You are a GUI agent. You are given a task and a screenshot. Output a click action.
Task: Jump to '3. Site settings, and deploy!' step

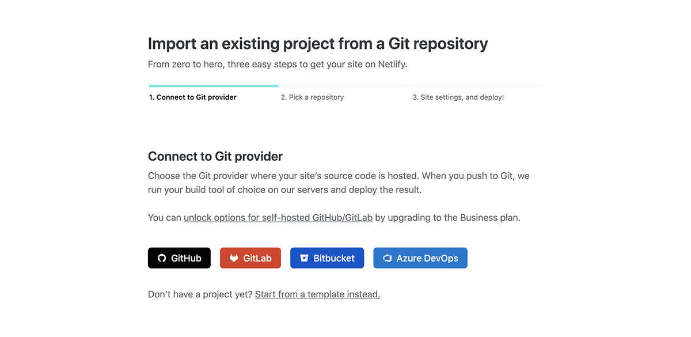coord(458,97)
